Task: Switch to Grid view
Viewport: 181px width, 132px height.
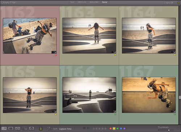Action: [4, 128]
